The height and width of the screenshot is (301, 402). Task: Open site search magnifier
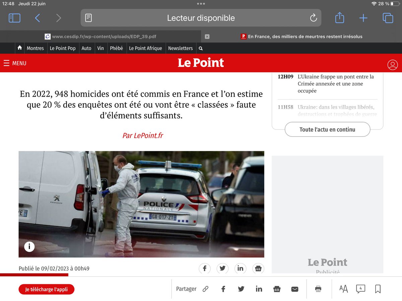point(201,48)
